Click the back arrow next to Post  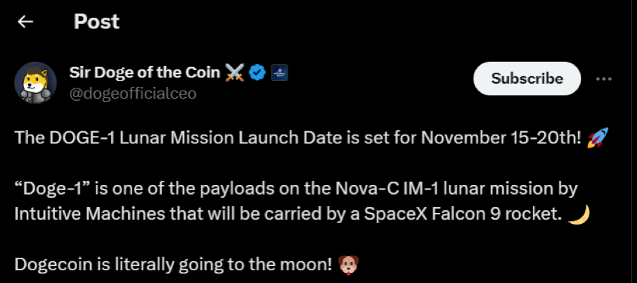[25, 22]
